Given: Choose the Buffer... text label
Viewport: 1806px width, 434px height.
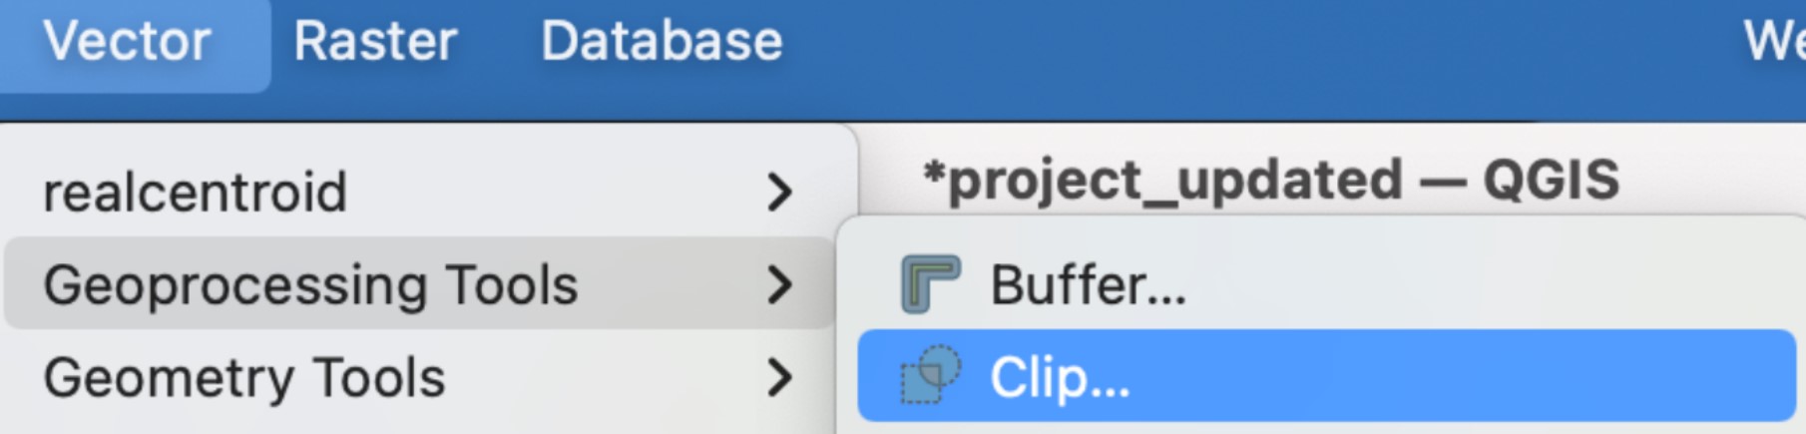Looking at the screenshot, I should (x=1088, y=285).
